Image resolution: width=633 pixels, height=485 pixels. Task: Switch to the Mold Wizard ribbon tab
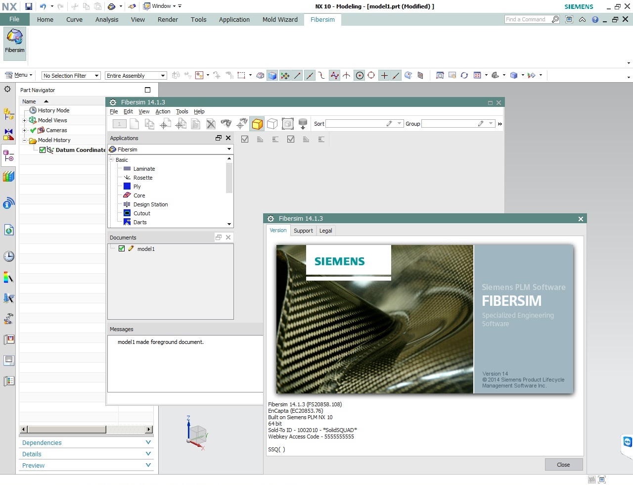280,19
